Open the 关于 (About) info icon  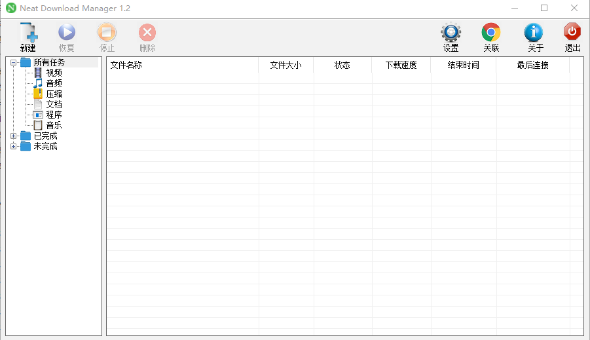pyautogui.click(x=534, y=32)
